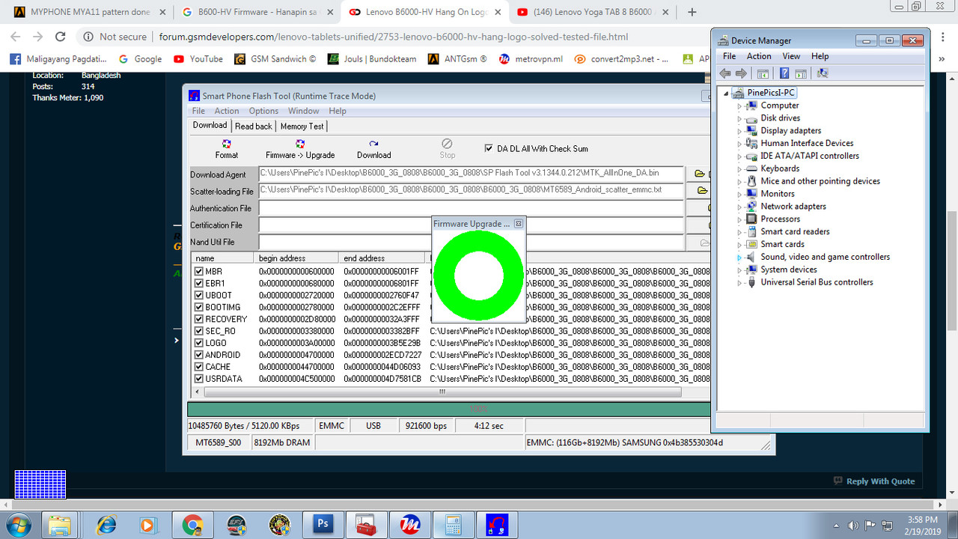This screenshot has height=539, width=958.
Task: Uncheck the UBOOT partition checkbox
Action: click(x=199, y=295)
